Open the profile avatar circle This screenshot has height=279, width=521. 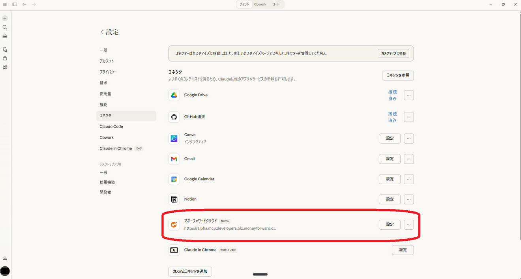click(5, 271)
